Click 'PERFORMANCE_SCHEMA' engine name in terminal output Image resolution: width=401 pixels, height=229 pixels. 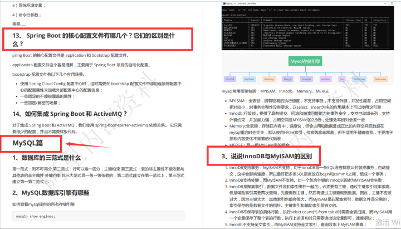tap(236, 43)
